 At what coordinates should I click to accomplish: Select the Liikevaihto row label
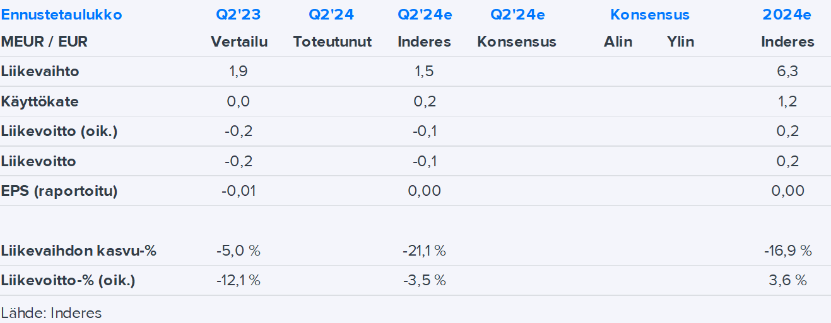point(40,71)
